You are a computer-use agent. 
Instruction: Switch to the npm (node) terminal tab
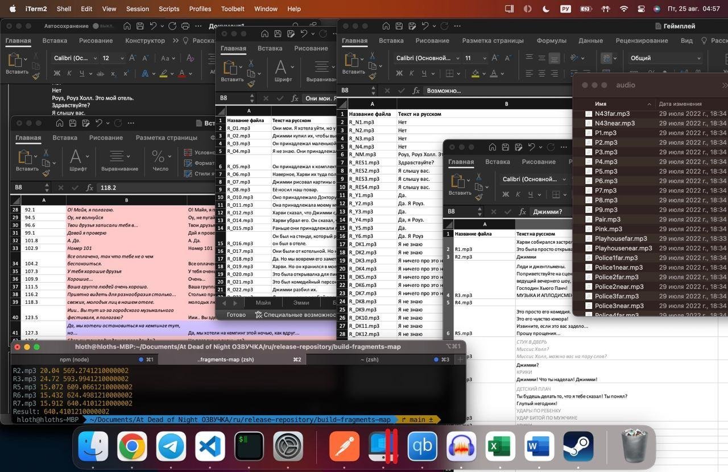tap(83, 360)
